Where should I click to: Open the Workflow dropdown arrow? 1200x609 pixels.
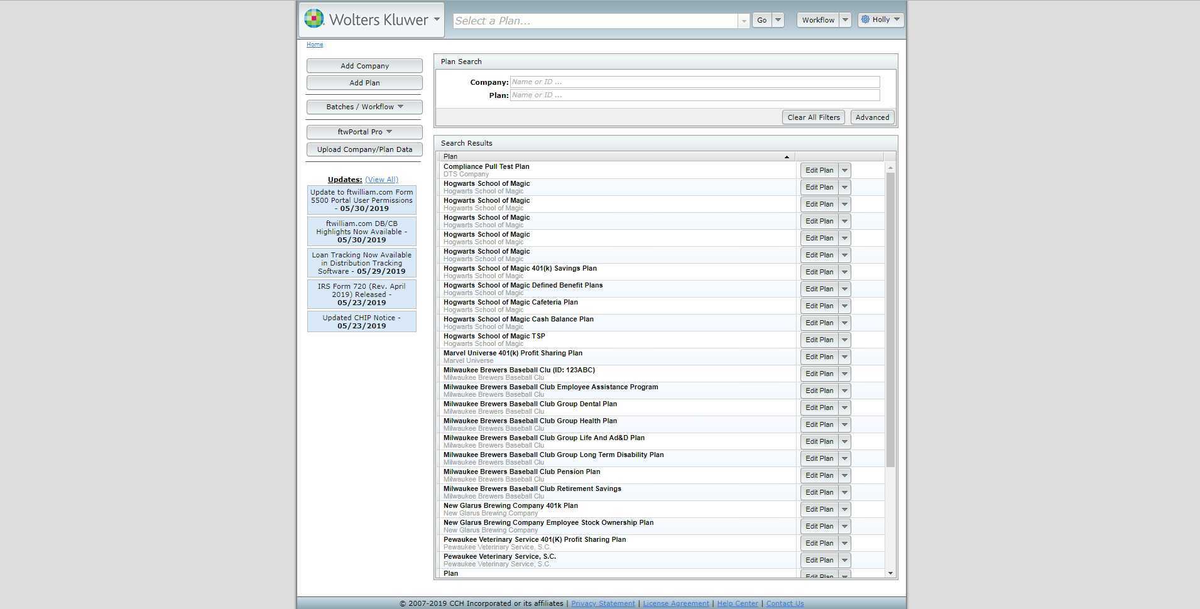click(845, 20)
